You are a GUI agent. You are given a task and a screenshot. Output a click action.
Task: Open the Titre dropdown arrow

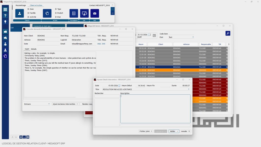189,89
